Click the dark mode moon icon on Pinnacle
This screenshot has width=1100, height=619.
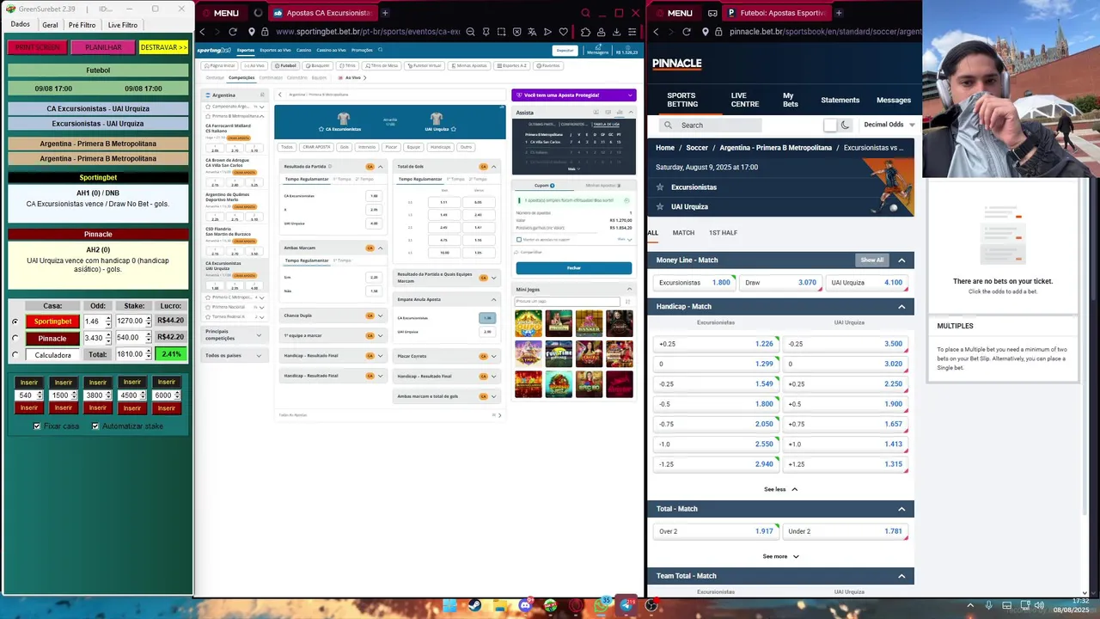click(x=845, y=125)
